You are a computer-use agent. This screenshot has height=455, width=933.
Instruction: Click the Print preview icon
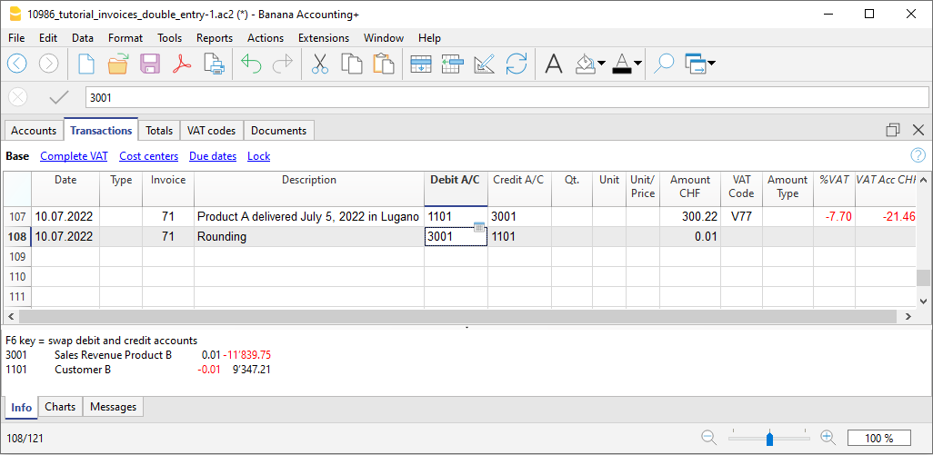(213, 64)
